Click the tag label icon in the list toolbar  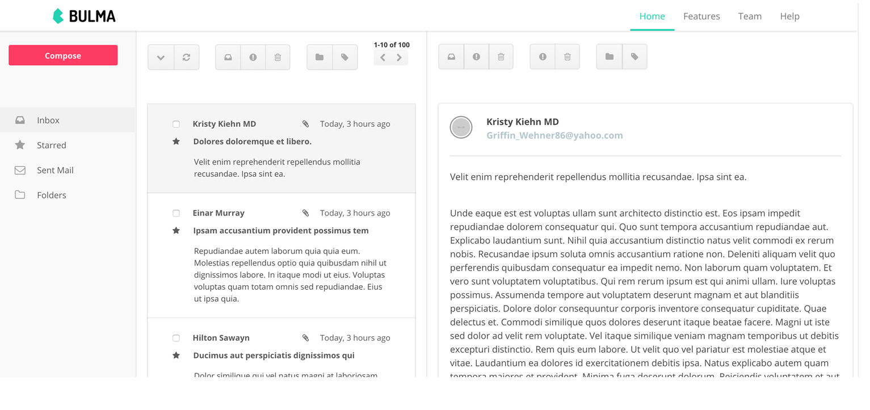[344, 57]
